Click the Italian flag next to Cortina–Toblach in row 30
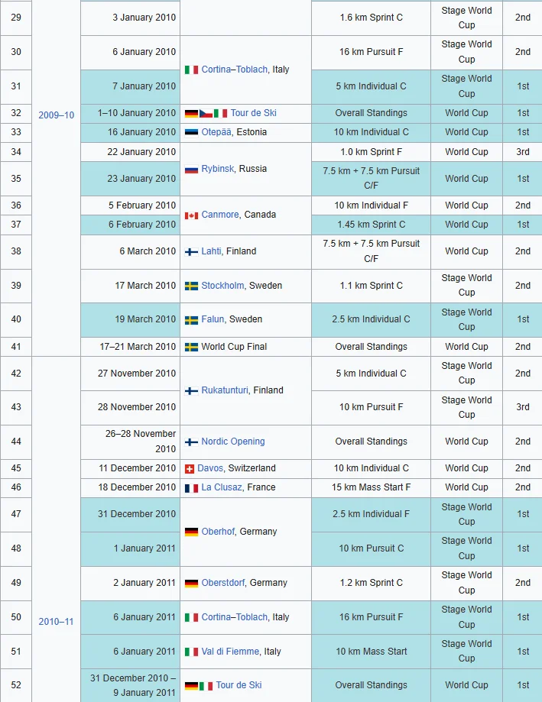This screenshot has height=702, width=542. 191,70
